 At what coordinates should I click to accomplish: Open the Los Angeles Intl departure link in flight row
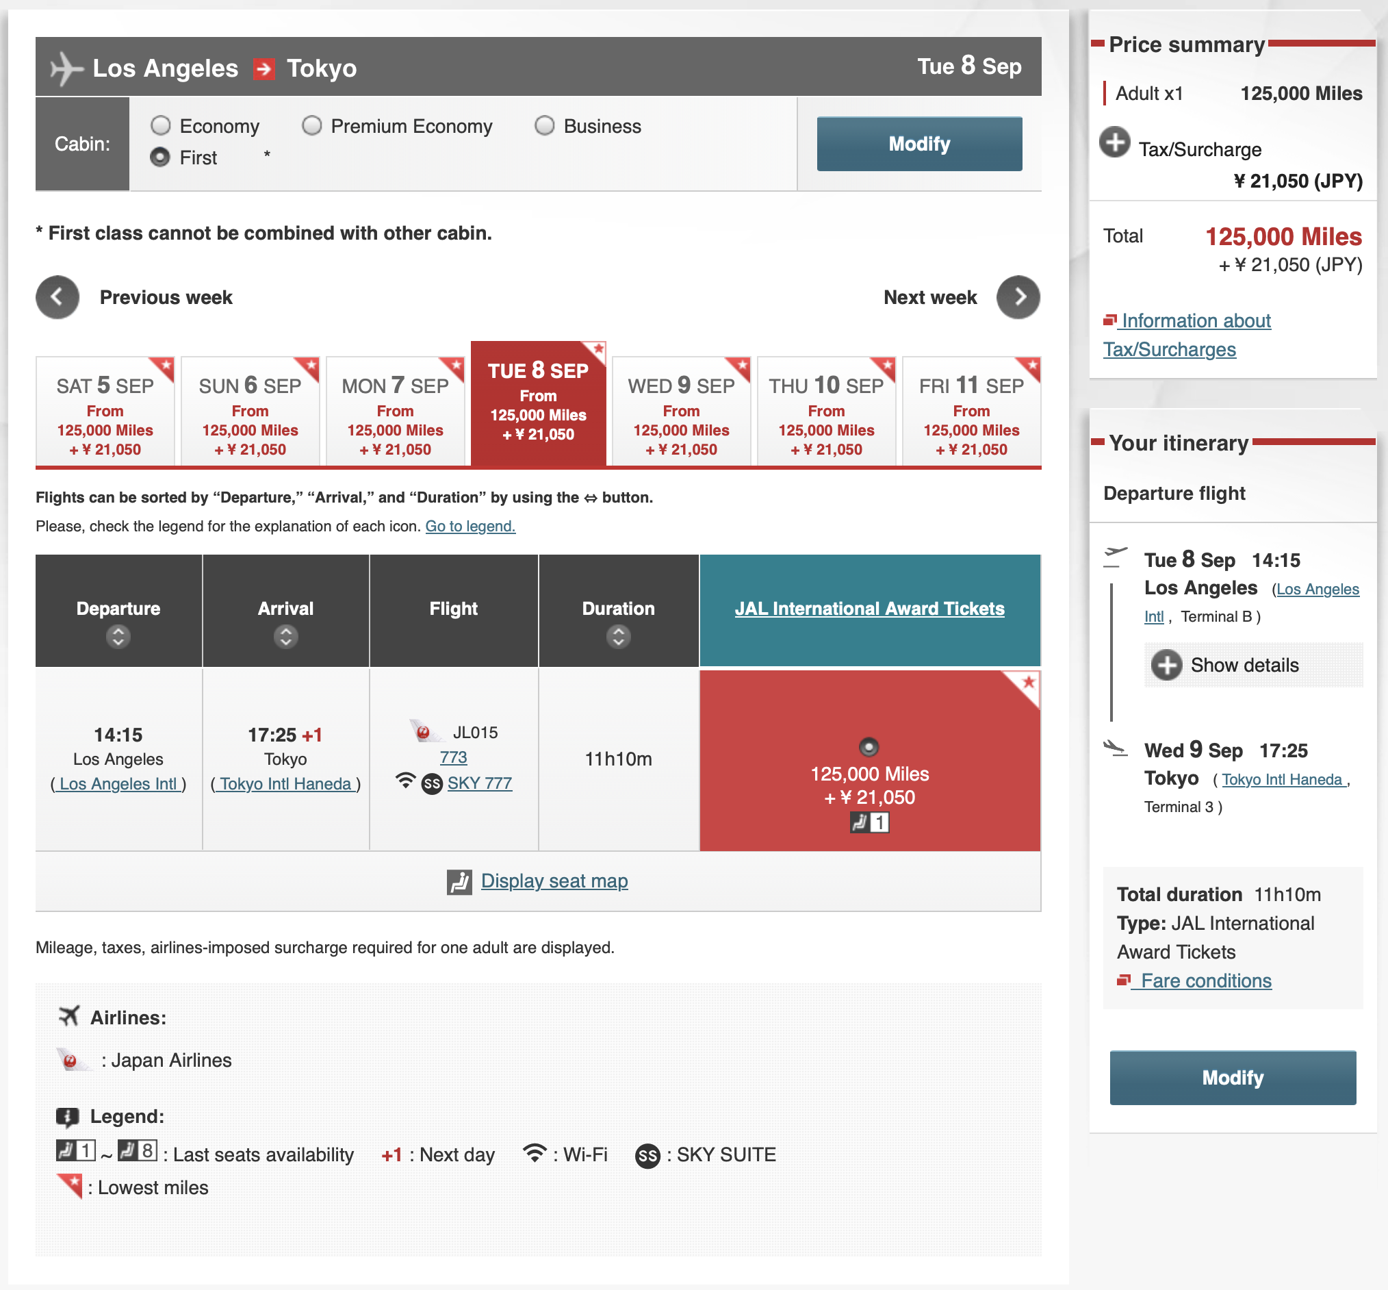[118, 784]
